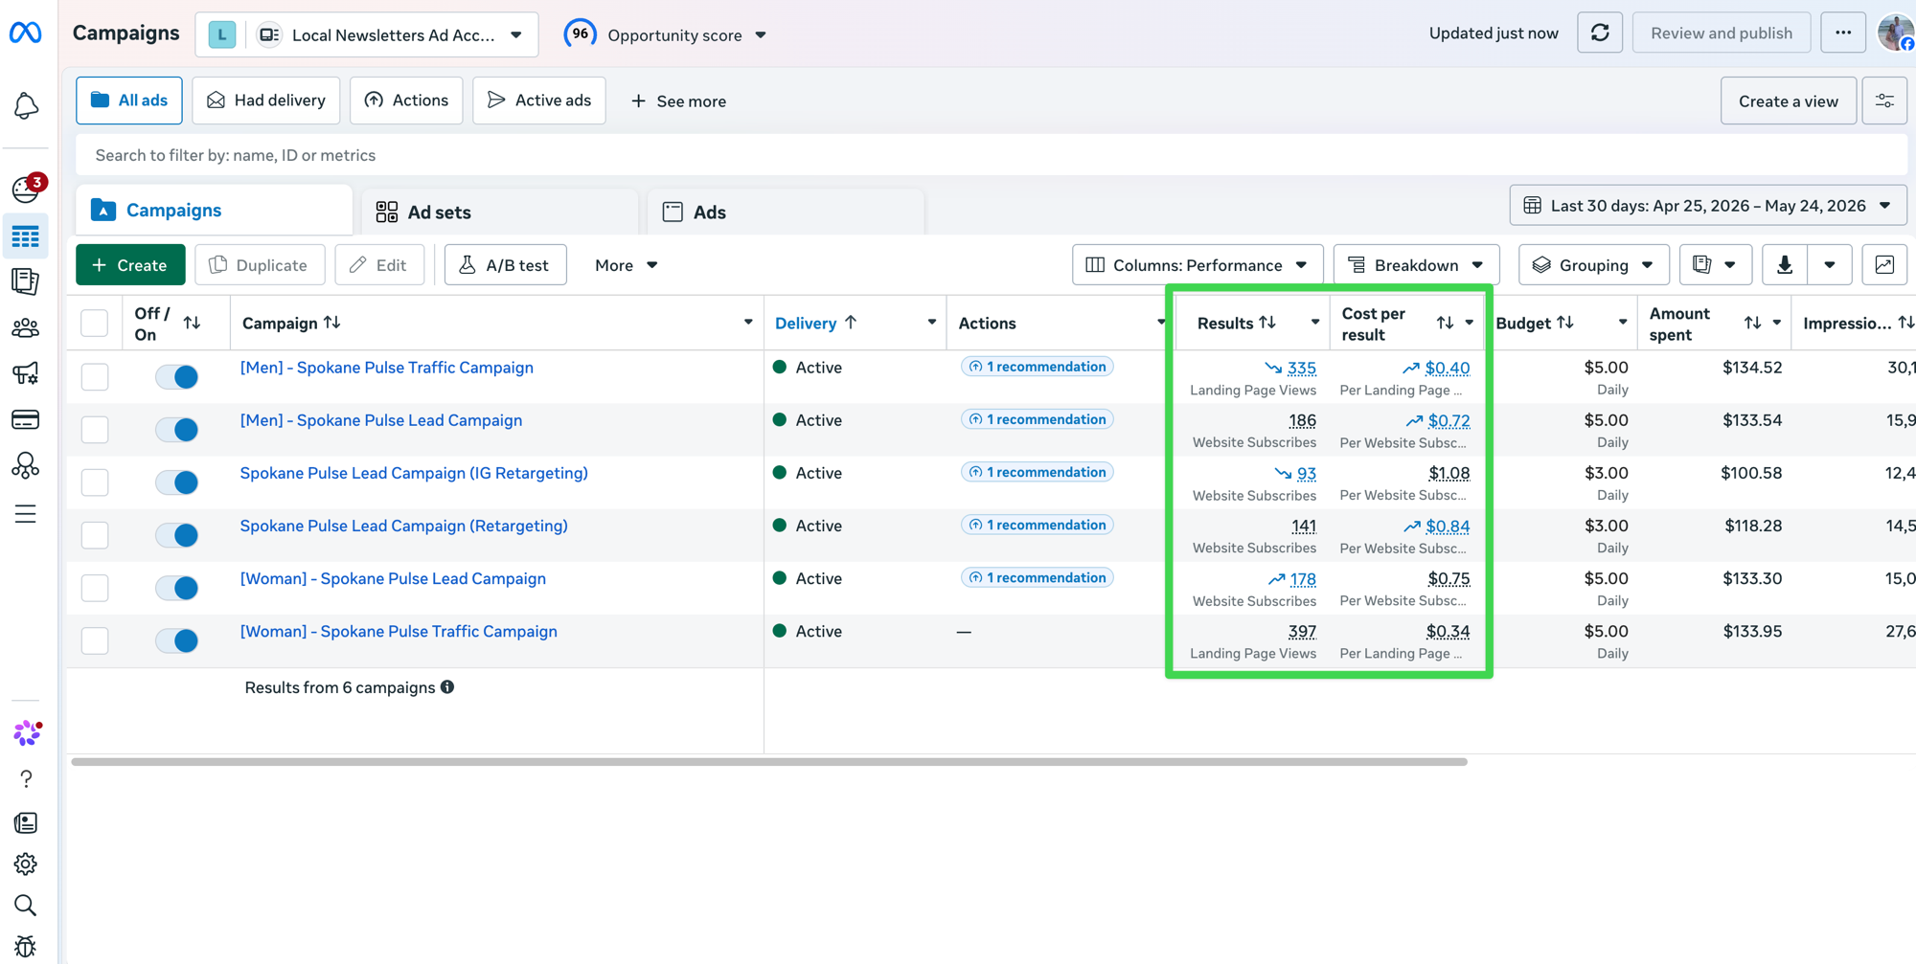Click See more views button

[x=678, y=101]
